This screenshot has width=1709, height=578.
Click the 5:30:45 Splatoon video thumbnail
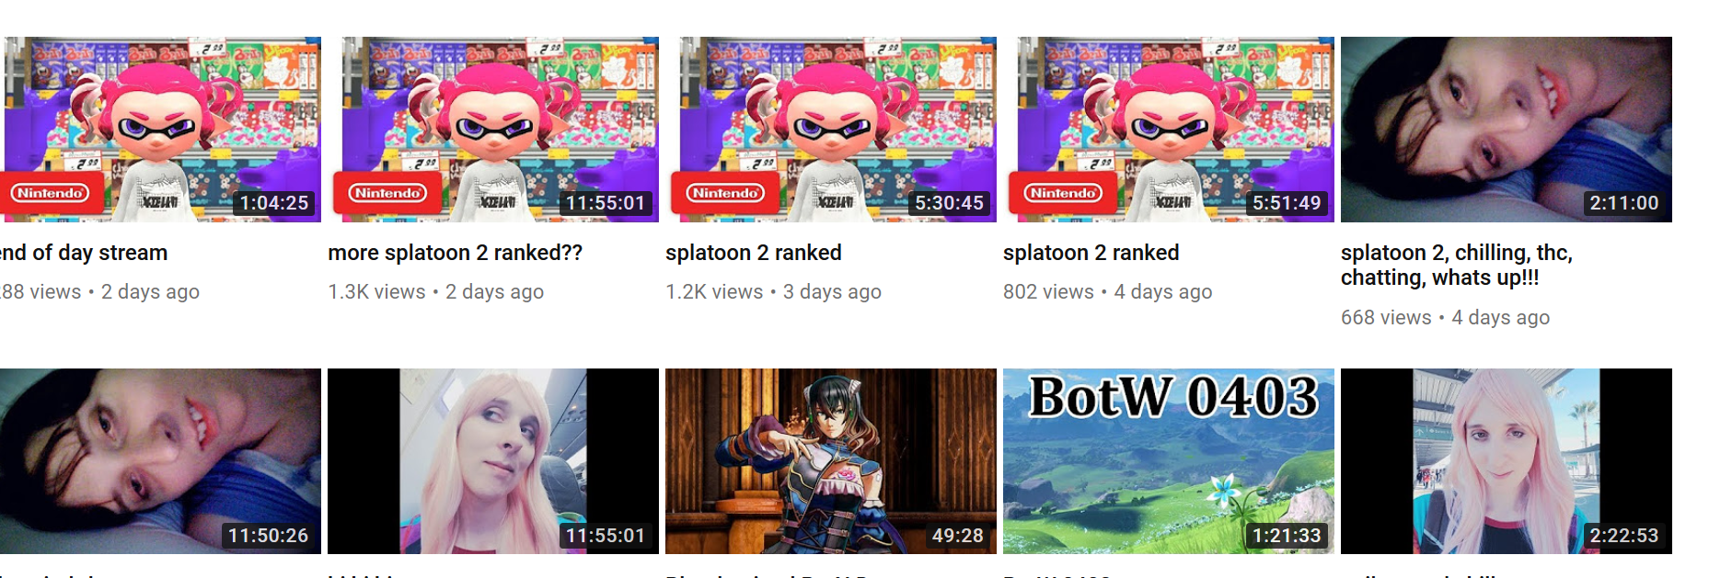831,130
